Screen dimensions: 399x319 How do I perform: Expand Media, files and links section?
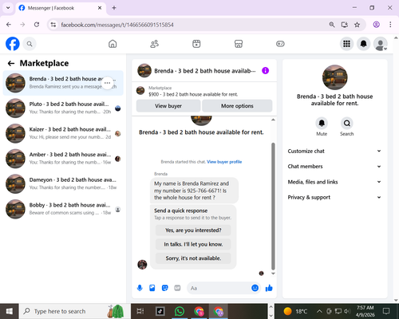pyautogui.click(x=334, y=182)
